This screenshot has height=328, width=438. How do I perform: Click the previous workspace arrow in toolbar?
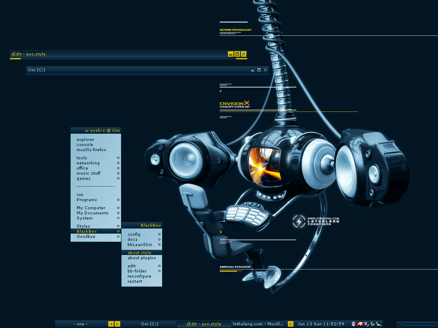111,324
